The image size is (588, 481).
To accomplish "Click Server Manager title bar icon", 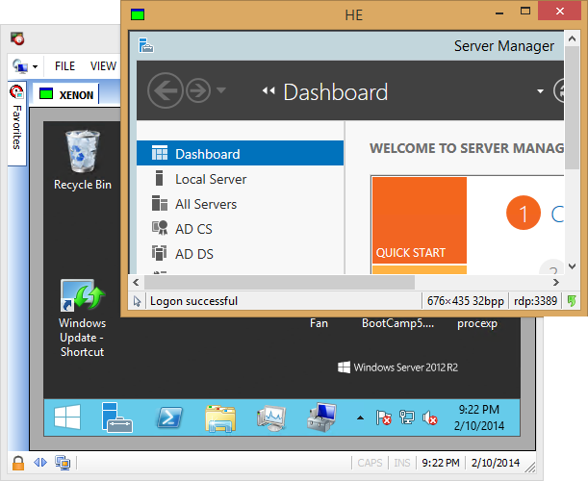I will pyautogui.click(x=146, y=45).
